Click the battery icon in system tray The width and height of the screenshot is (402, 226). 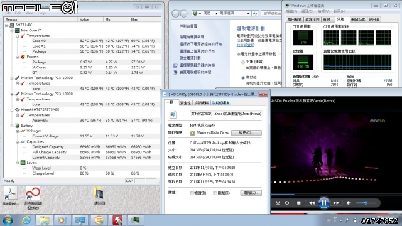[x=355, y=220]
